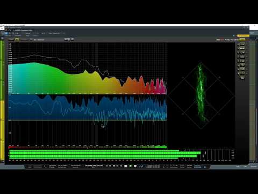Viewport: 258px width, 194px height.
Task: Toggle the loop button in the transport bar
Action: click(x=141, y=166)
